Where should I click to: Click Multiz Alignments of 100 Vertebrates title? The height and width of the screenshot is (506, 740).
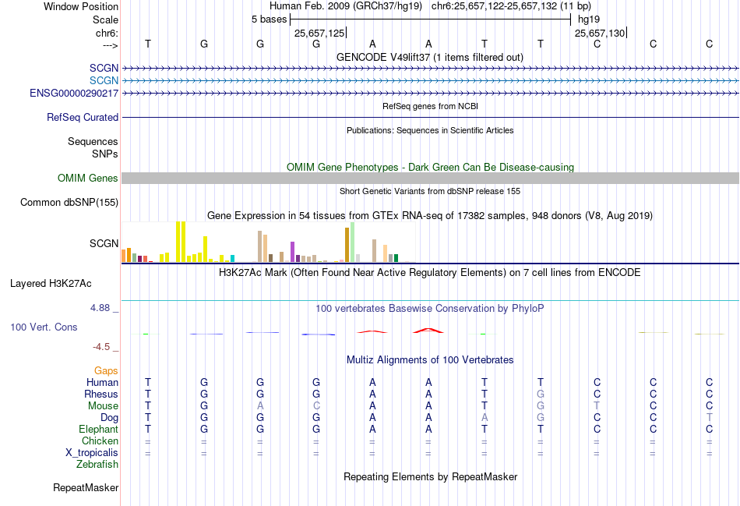pyautogui.click(x=430, y=360)
